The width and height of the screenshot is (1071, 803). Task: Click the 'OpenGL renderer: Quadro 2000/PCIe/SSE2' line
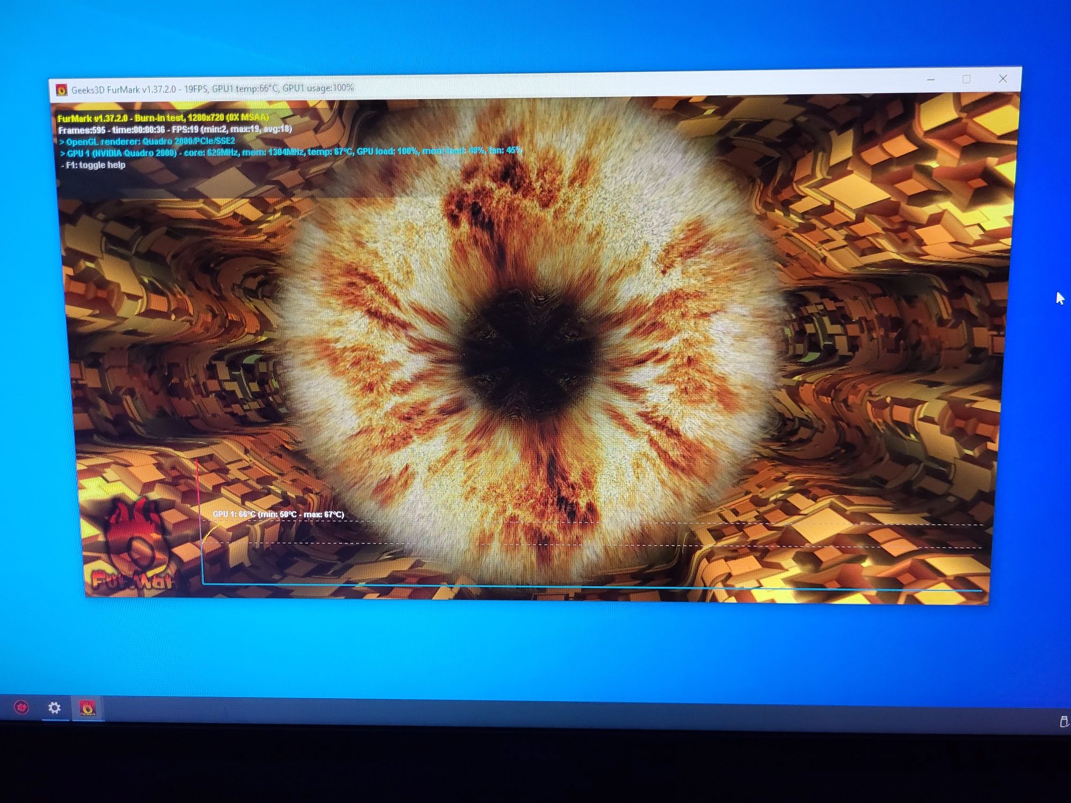[147, 141]
